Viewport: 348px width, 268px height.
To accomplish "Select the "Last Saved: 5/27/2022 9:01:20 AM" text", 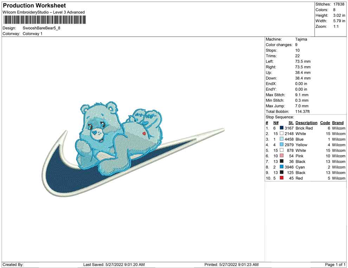I will pos(114,264).
